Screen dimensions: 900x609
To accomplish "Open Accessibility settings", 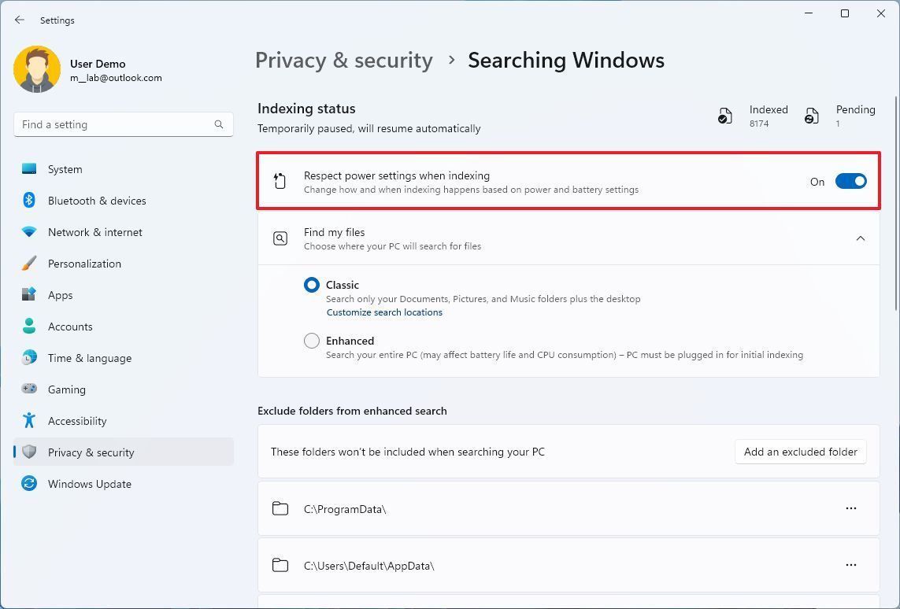I will [77, 421].
